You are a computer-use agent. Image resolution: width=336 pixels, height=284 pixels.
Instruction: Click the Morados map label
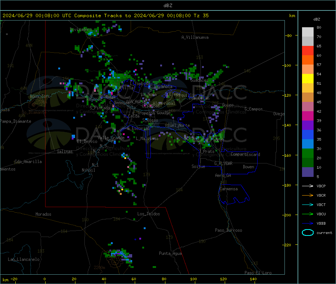point(43,214)
